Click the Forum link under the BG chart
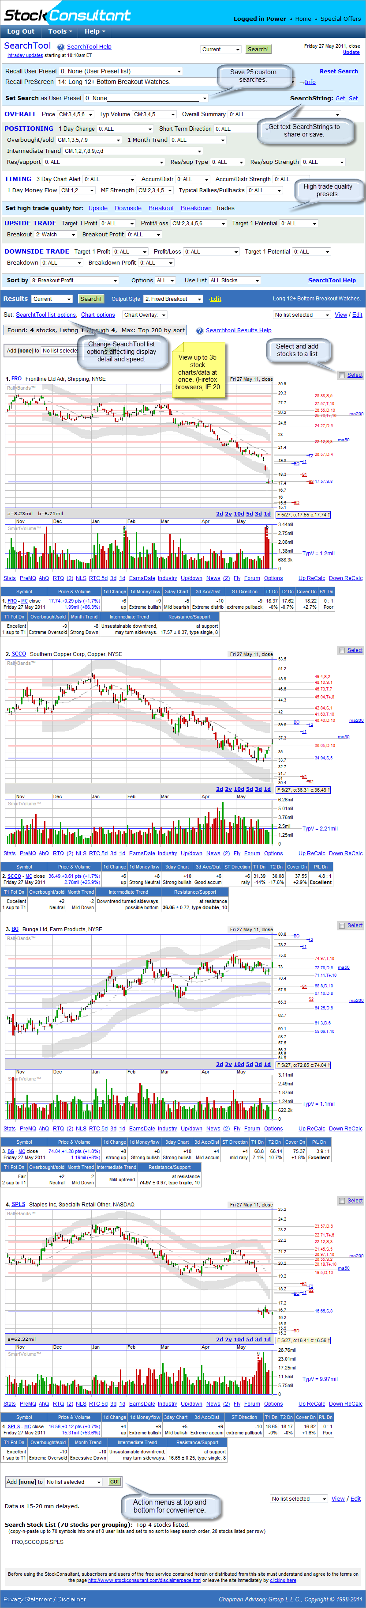The image size is (366, 1608). tap(252, 1129)
